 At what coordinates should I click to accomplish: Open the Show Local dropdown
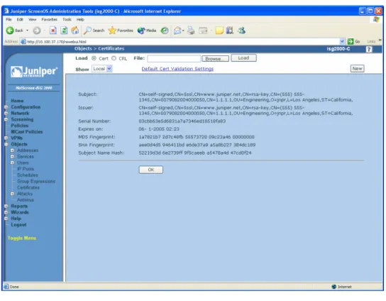(x=102, y=69)
